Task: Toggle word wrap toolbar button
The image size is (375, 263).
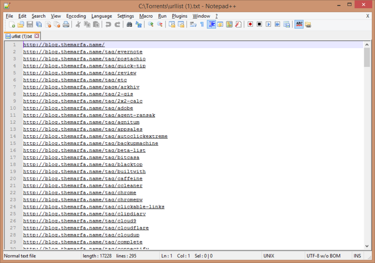Action: coord(193,24)
